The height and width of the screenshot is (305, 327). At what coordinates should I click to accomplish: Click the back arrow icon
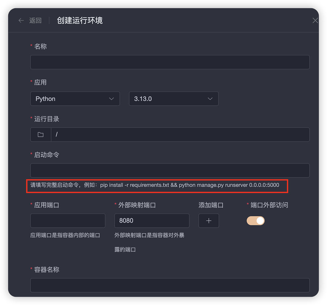(21, 20)
